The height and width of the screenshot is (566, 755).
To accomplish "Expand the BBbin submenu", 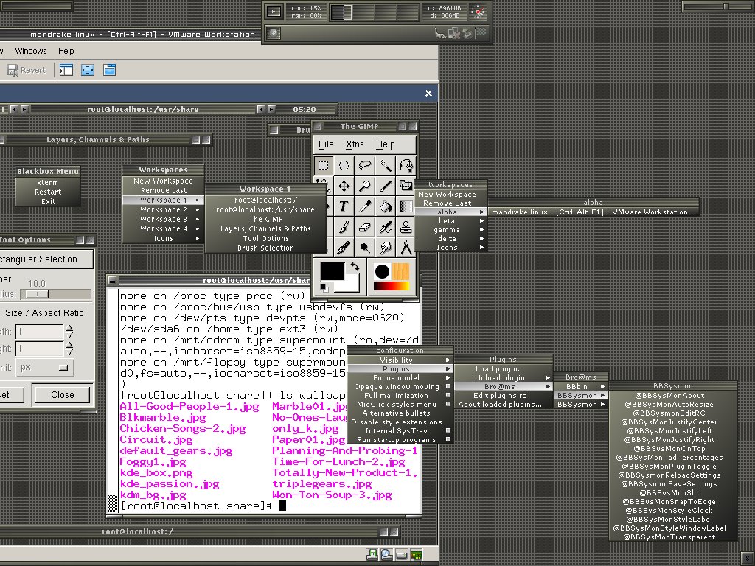I will 580,386.
